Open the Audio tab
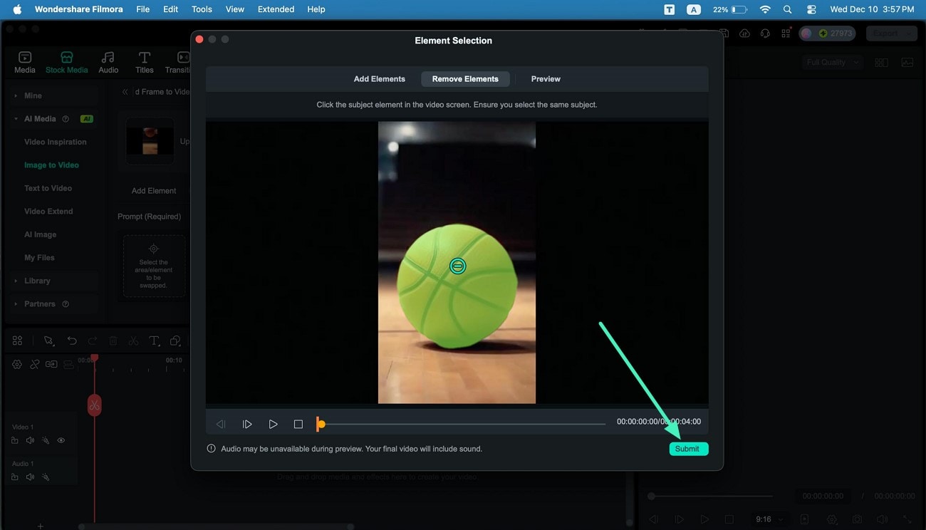 point(108,62)
